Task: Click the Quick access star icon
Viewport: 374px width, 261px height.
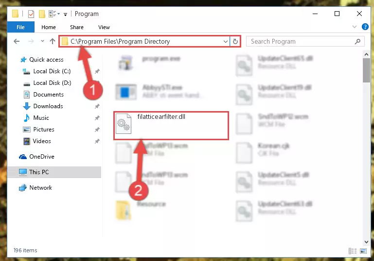Action: point(23,60)
